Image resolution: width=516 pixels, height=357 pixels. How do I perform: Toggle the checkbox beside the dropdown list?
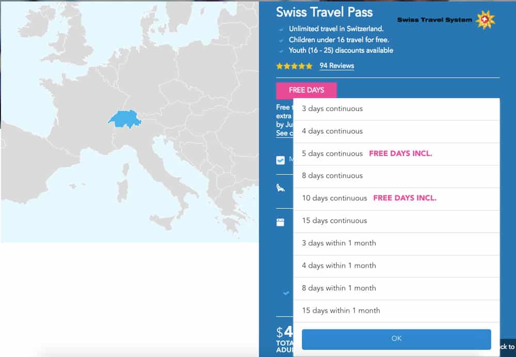pyautogui.click(x=280, y=160)
